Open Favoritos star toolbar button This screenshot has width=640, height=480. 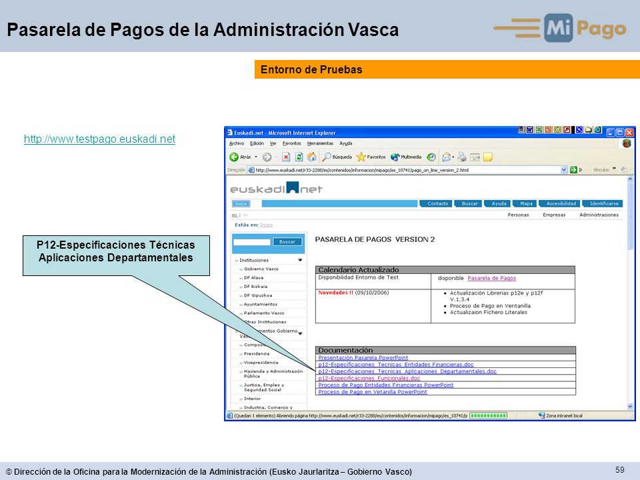(371, 157)
